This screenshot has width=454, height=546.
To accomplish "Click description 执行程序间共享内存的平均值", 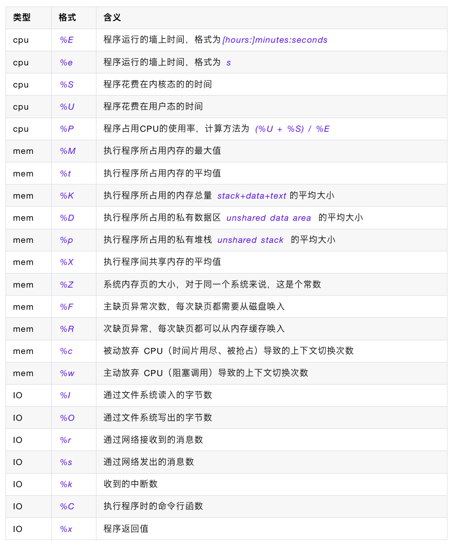I will [x=162, y=262].
